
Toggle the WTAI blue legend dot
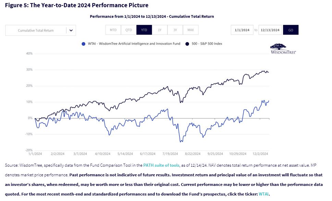click(84, 44)
